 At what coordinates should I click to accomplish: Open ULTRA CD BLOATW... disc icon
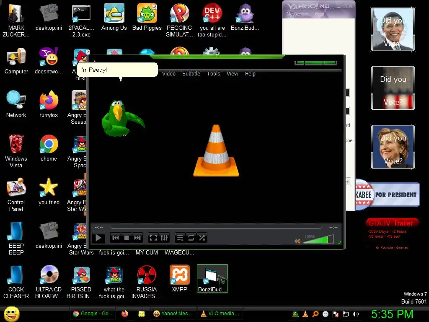49,282
